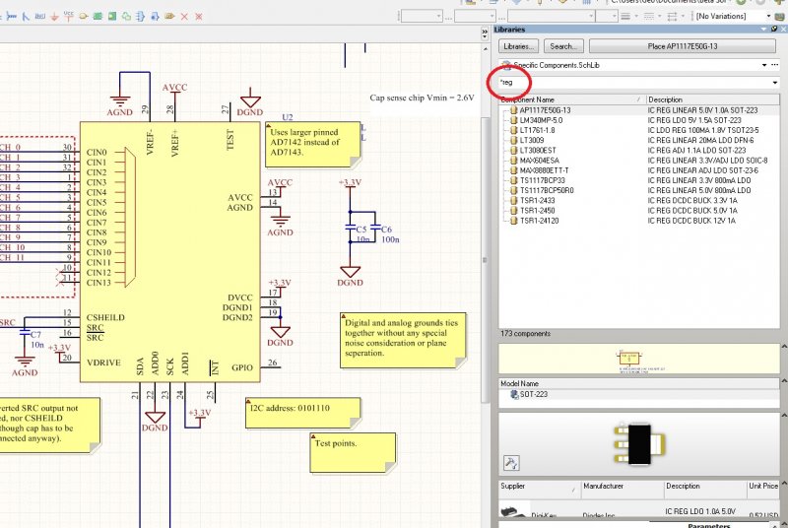This screenshot has height=528, width=788.
Task: Expand the filter history dropdown
Action: pos(775,83)
